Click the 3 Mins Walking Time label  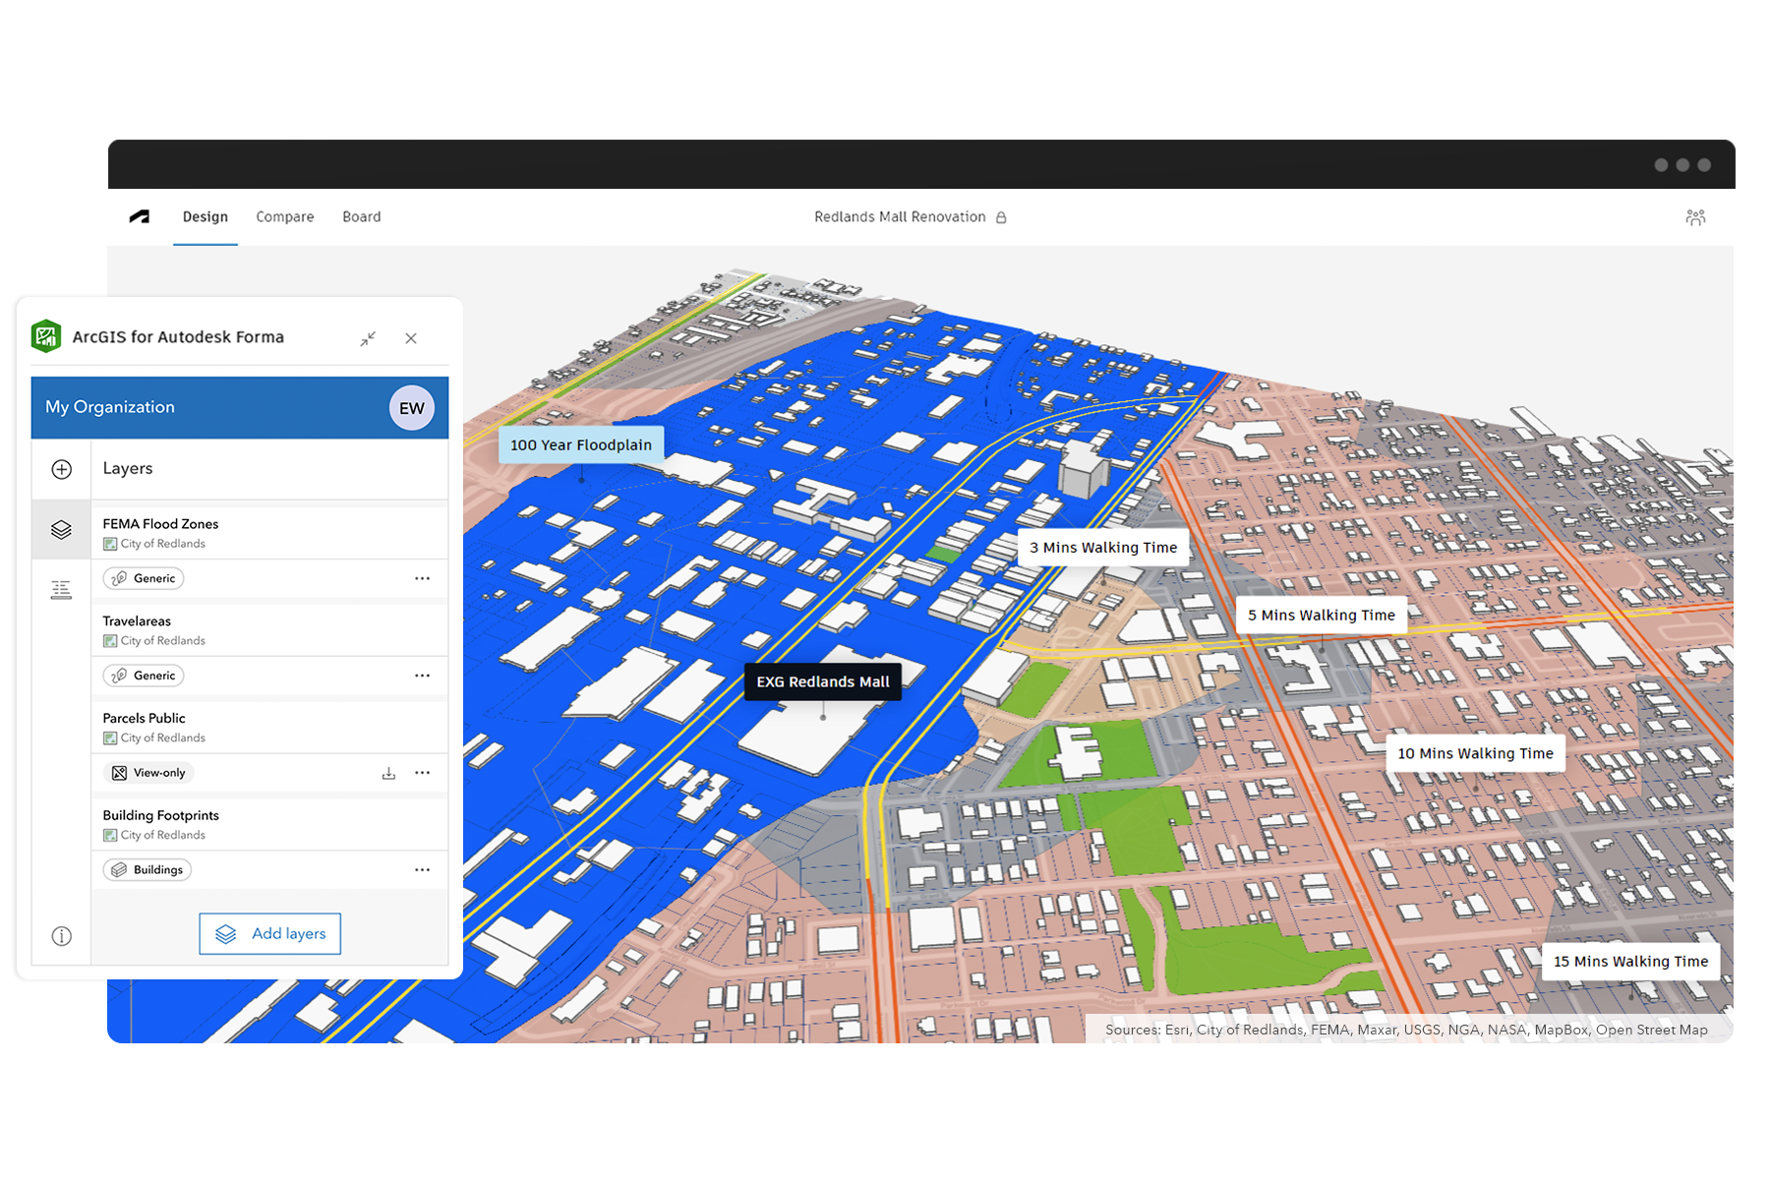[1103, 548]
